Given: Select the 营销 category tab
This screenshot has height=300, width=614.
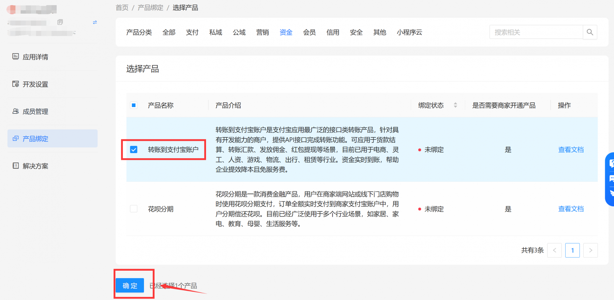Looking at the screenshot, I should (262, 32).
